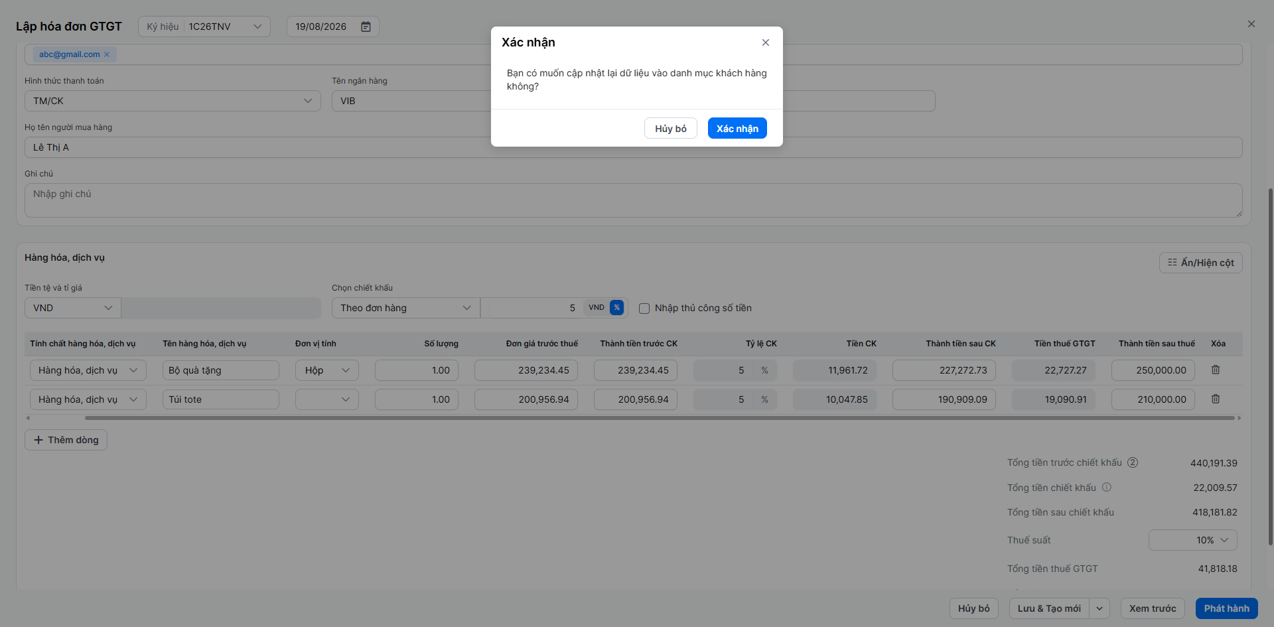This screenshot has width=1274, height=627.
Task: Click amount after tax 250,000.00 field
Action: [x=1153, y=370]
